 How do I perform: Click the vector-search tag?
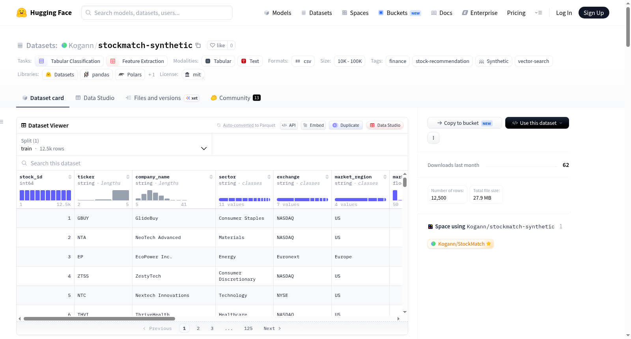(534, 61)
